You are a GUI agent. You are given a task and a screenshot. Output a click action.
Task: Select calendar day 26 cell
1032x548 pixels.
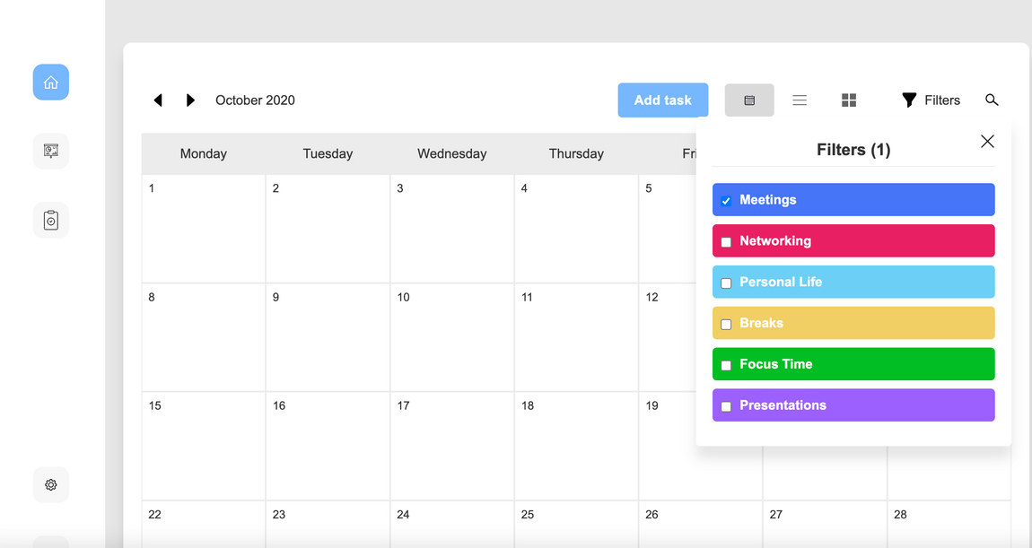(701, 525)
